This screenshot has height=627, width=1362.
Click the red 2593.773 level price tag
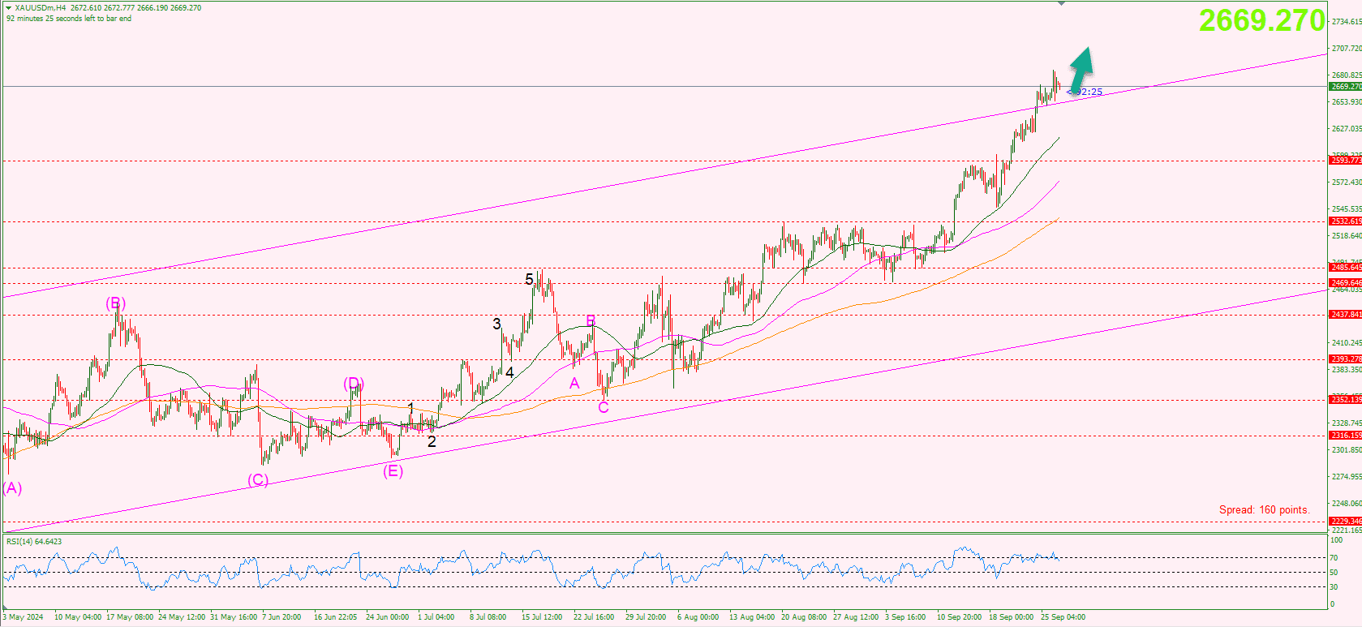click(x=1346, y=161)
